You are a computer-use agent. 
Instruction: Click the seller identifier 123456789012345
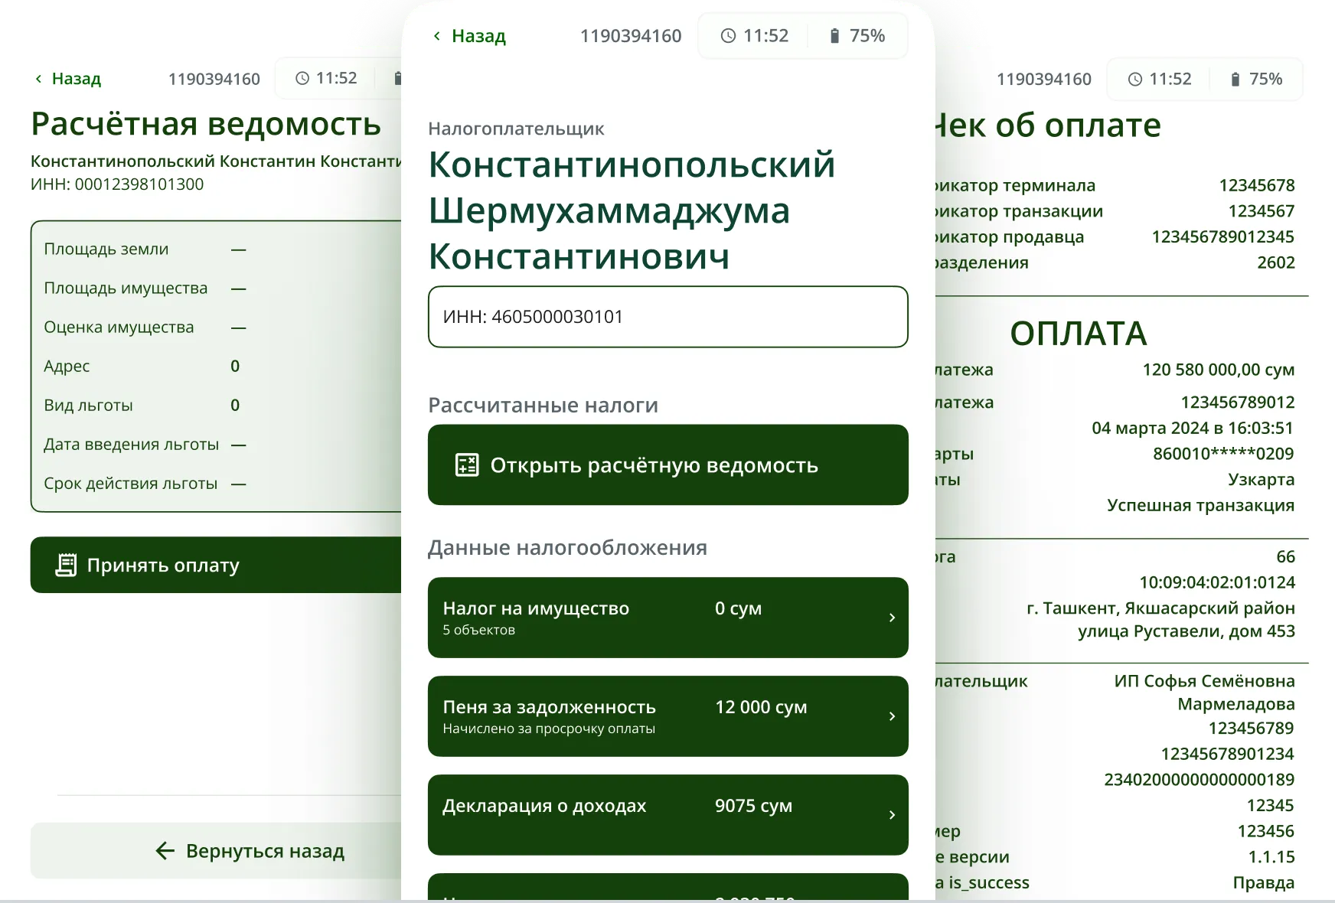point(1223,236)
